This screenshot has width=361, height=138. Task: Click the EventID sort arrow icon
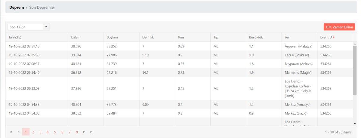(x=334, y=37)
